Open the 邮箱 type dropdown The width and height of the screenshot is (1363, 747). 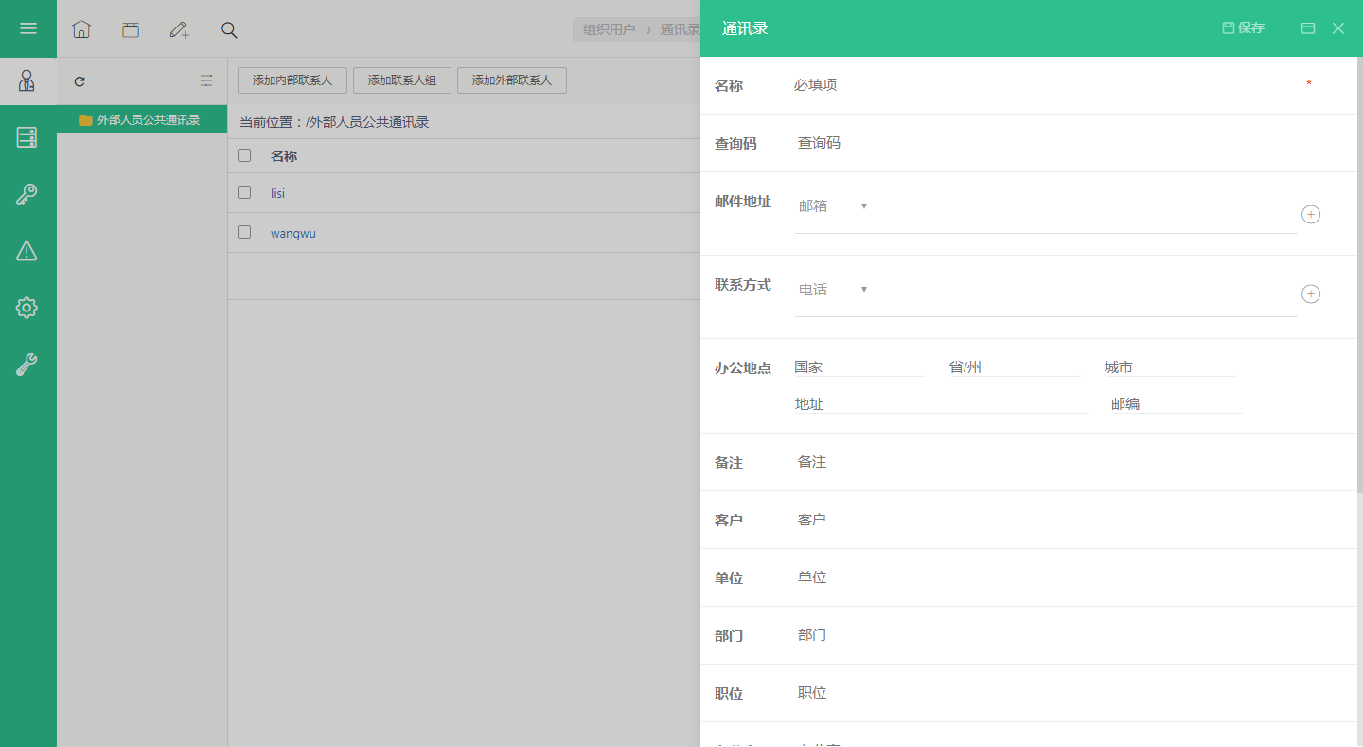[834, 205]
